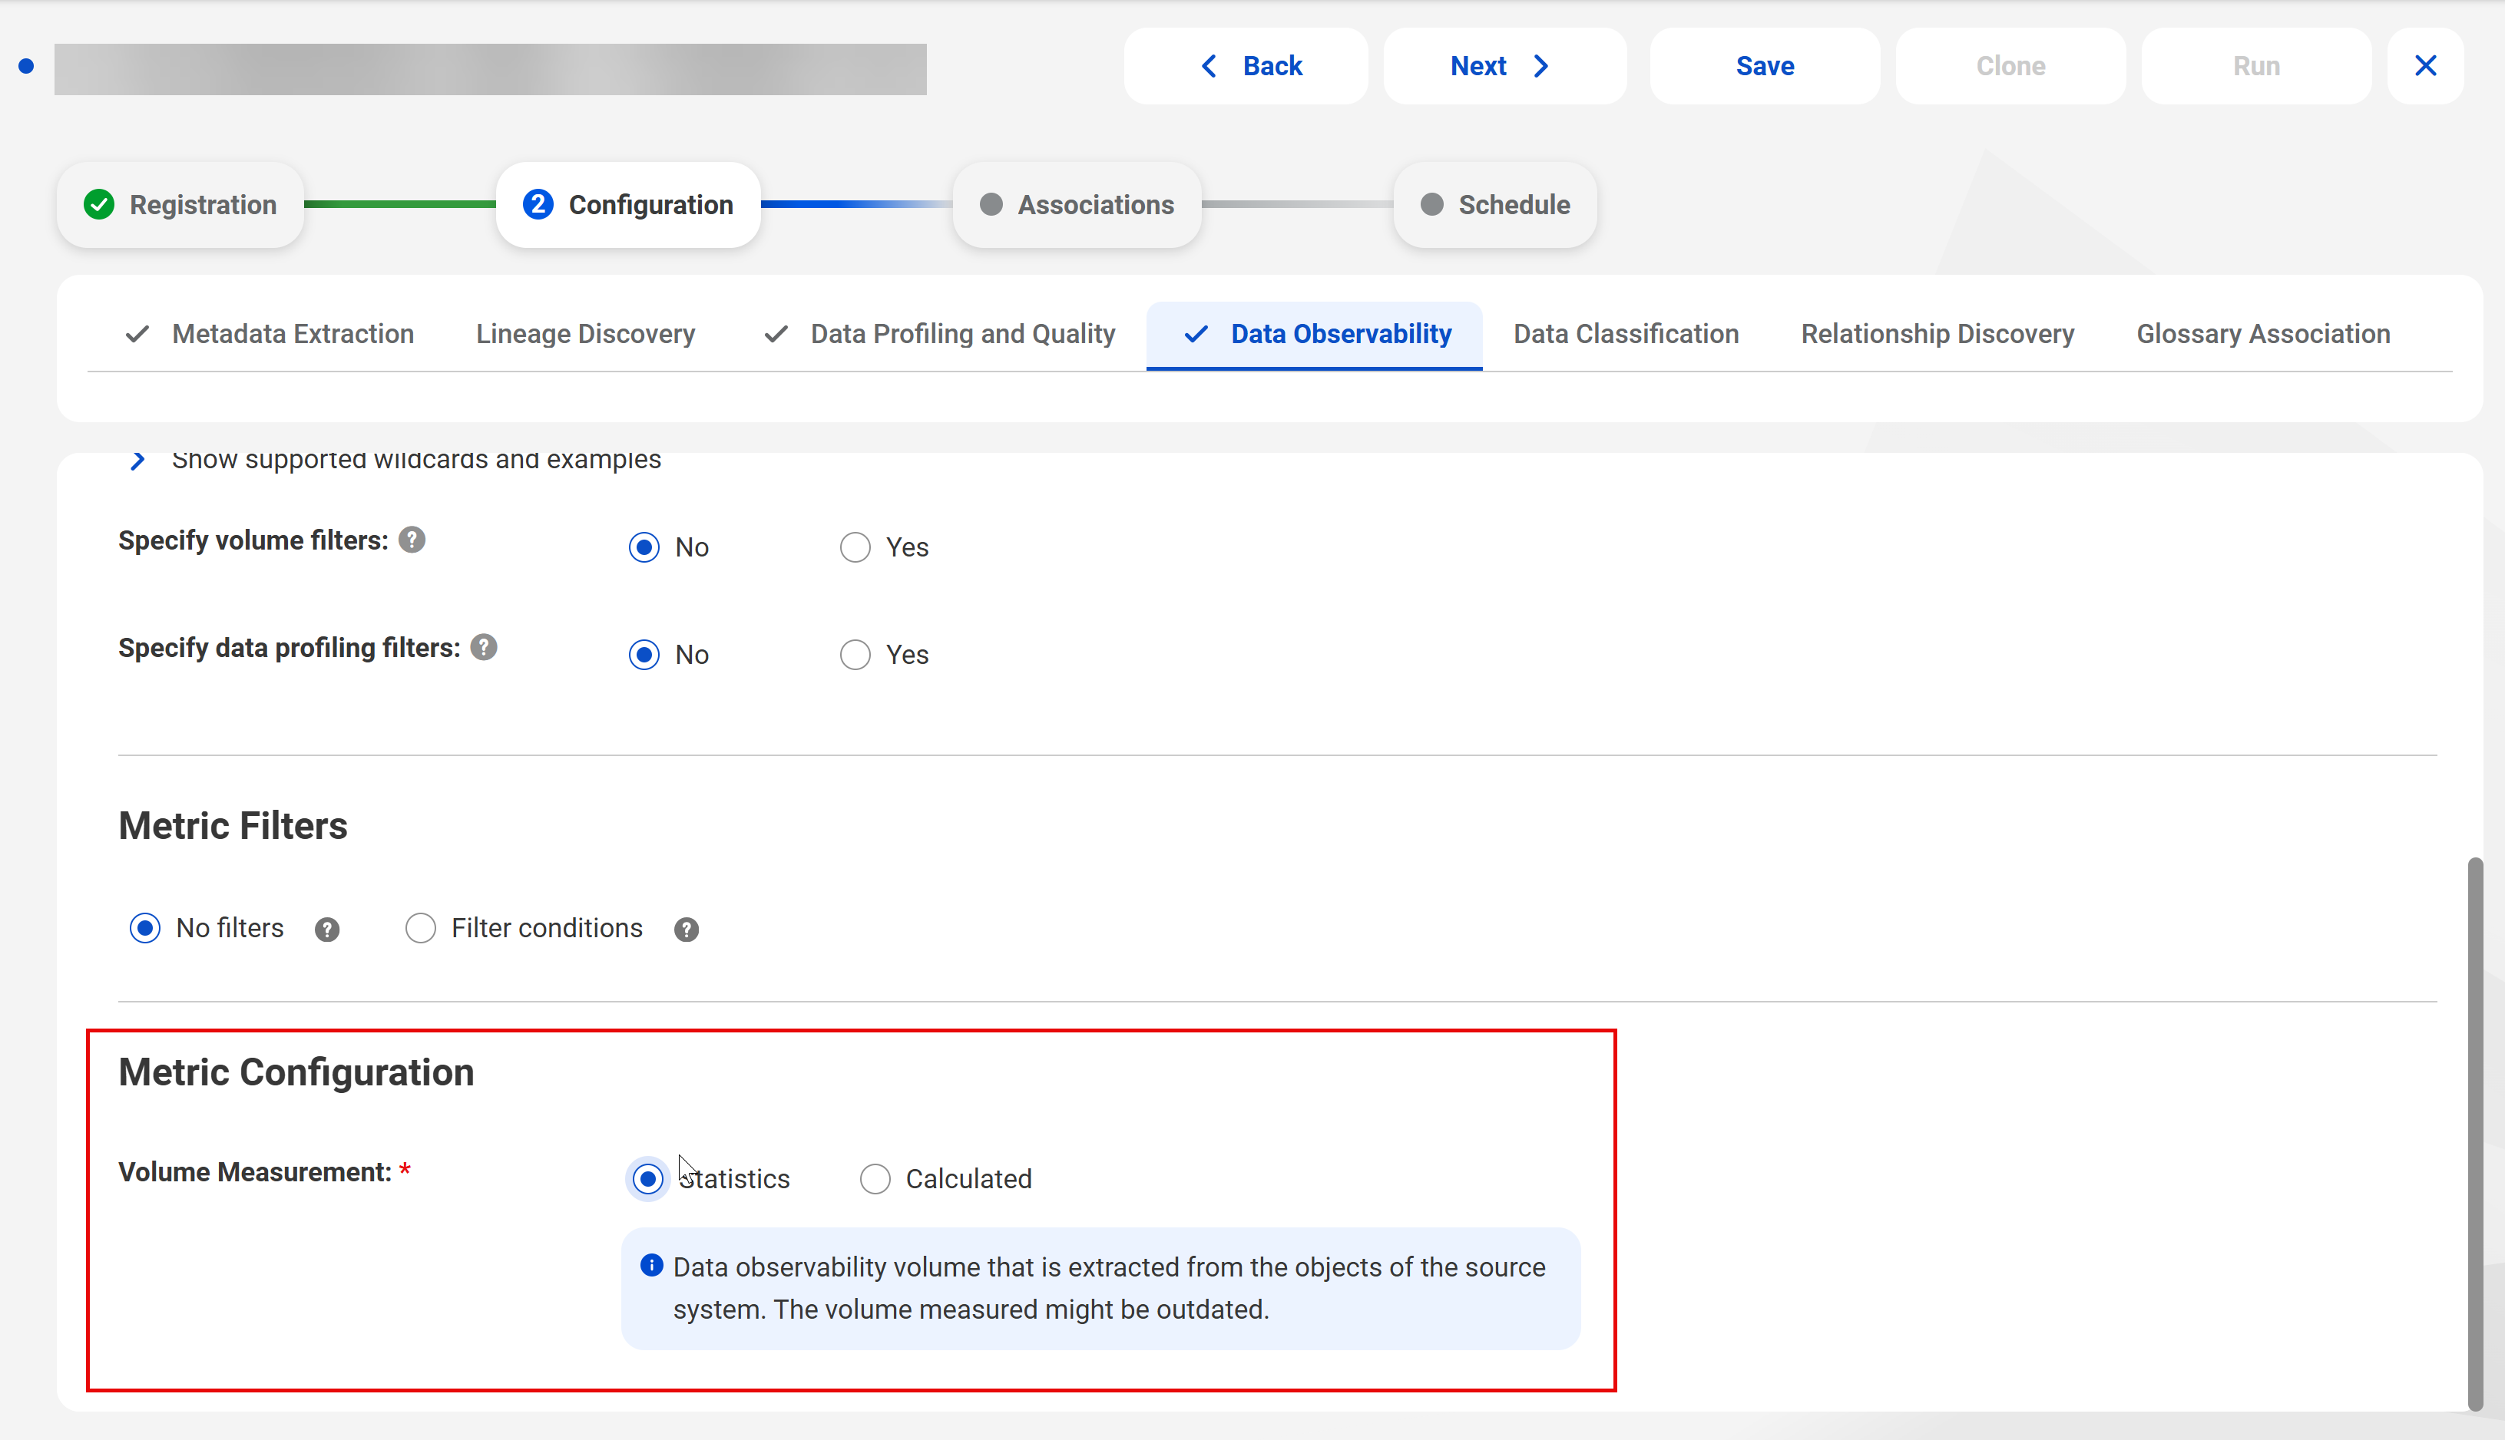Select Yes for data profiling filters
Viewport: 2505px width, 1440px height.
[855, 655]
